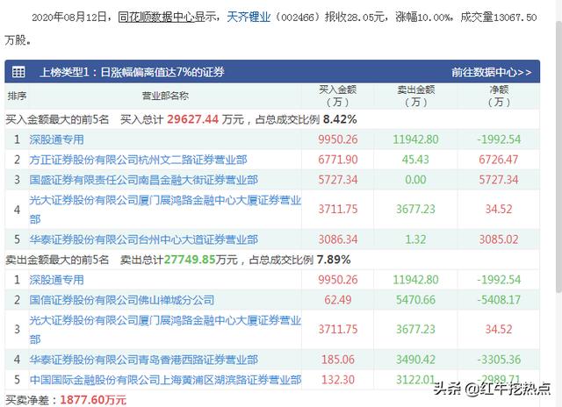Open 华泰证券股份有限公司青岛香港西路证券营业部 link

pos(143,360)
